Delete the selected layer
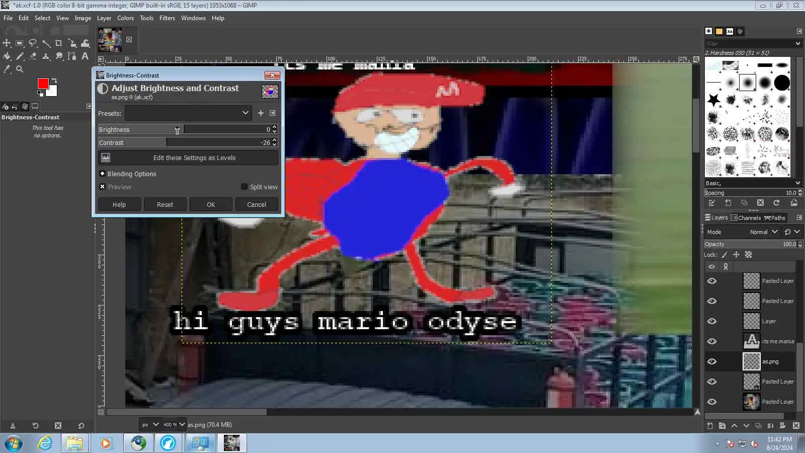Viewport: 805px width, 453px height. tap(796, 426)
